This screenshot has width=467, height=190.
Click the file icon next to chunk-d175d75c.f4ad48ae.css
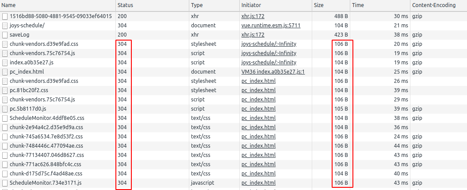[5, 174]
